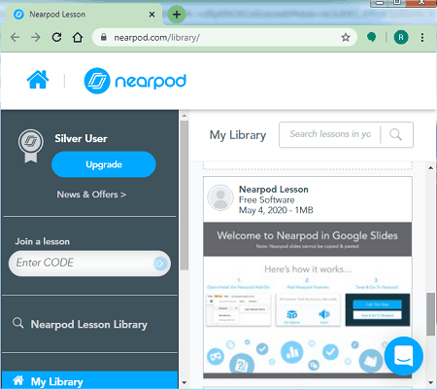Viewport: 437px width, 390px height.
Task: Open the R profile avatar
Action: (x=401, y=38)
